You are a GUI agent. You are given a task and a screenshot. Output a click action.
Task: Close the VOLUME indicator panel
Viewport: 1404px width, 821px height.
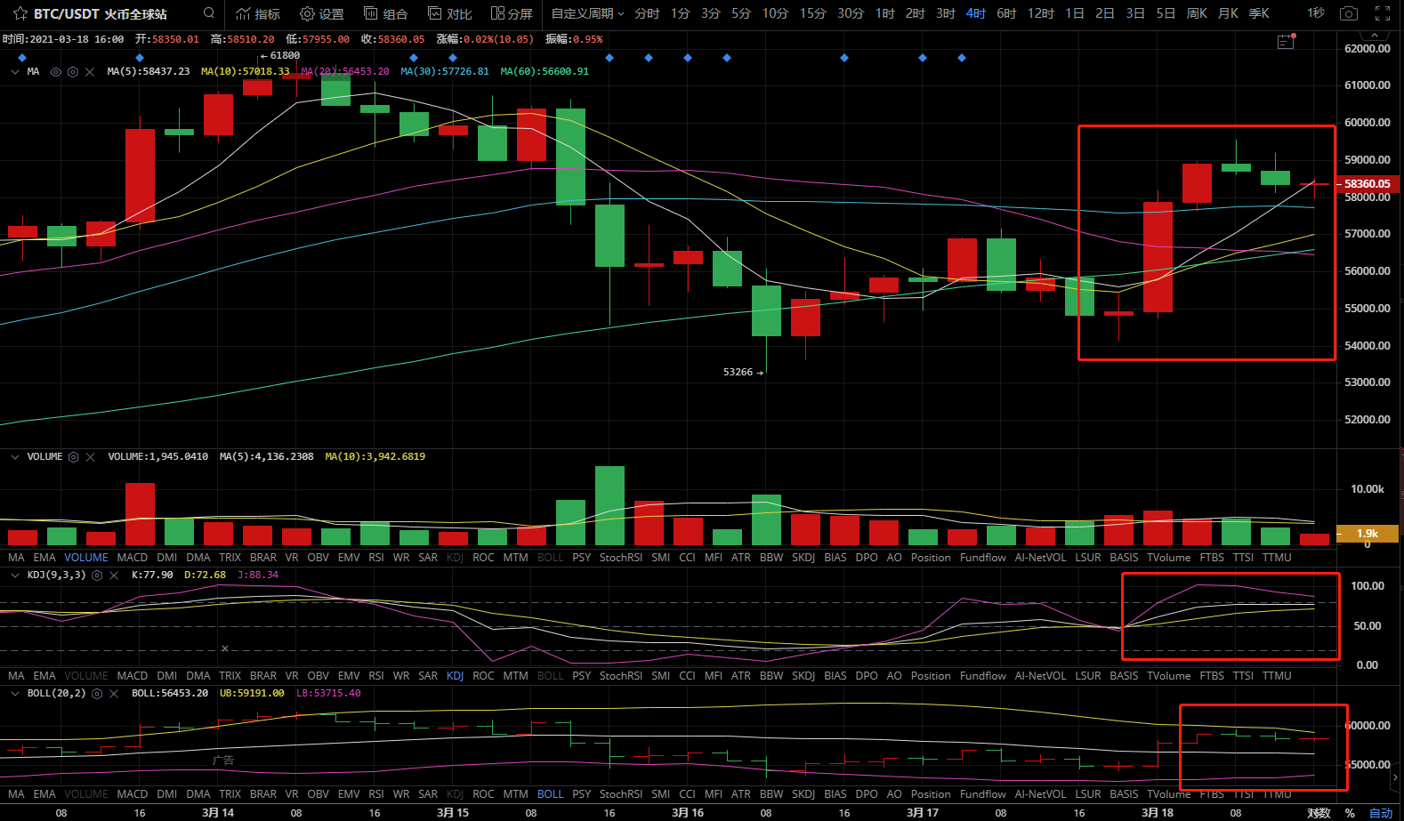[x=91, y=457]
